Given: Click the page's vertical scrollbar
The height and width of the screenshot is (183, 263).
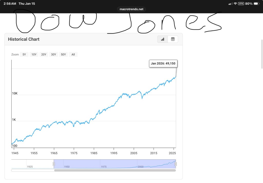Looking at the screenshot, I should coord(262,54).
